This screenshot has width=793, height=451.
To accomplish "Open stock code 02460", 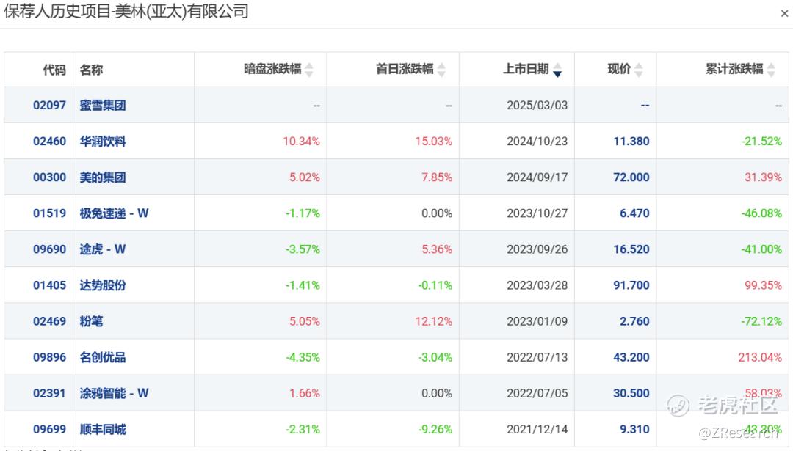I will tap(50, 142).
